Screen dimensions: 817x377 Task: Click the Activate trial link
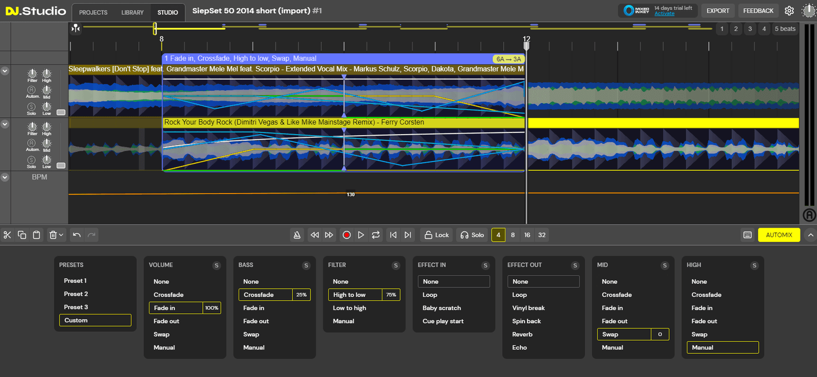pos(664,14)
